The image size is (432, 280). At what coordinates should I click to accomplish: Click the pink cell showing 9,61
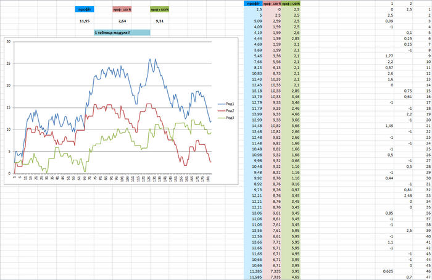coord(272,213)
